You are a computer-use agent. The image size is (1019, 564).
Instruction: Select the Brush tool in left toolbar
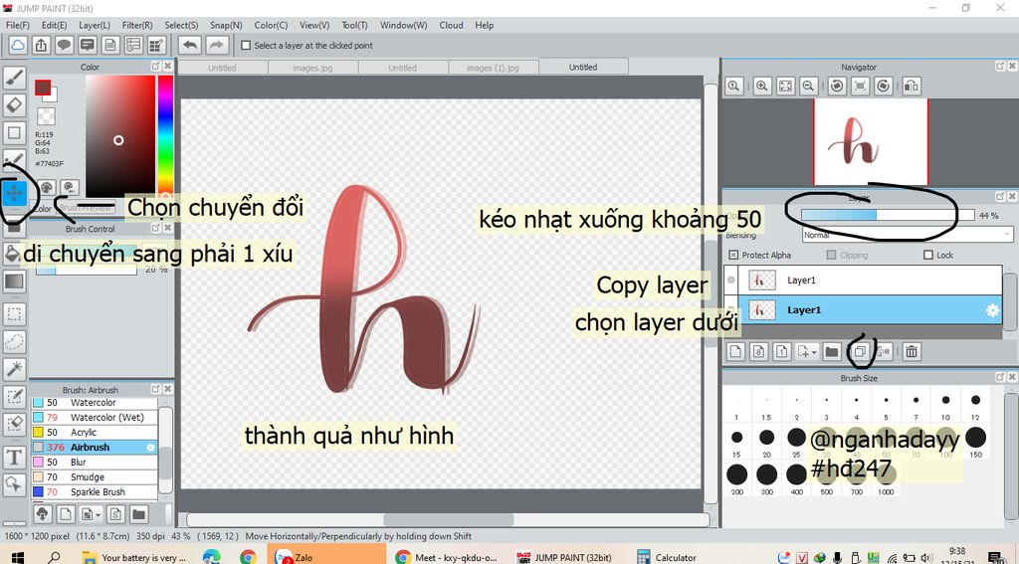(14, 78)
